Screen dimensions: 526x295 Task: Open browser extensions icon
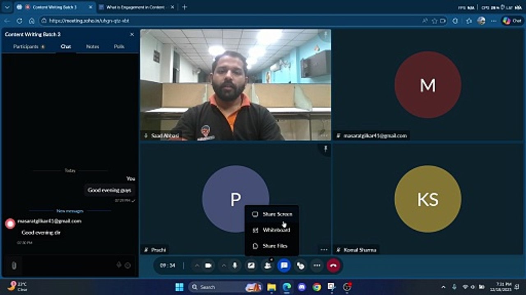coord(455,21)
